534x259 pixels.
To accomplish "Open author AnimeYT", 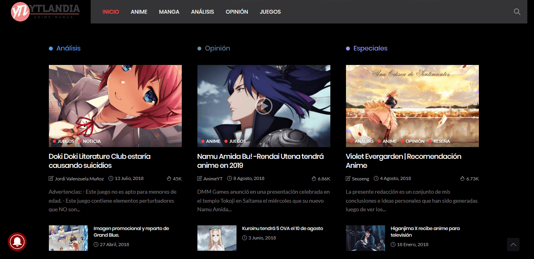I will pyautogui.click(x=213, y=178).
